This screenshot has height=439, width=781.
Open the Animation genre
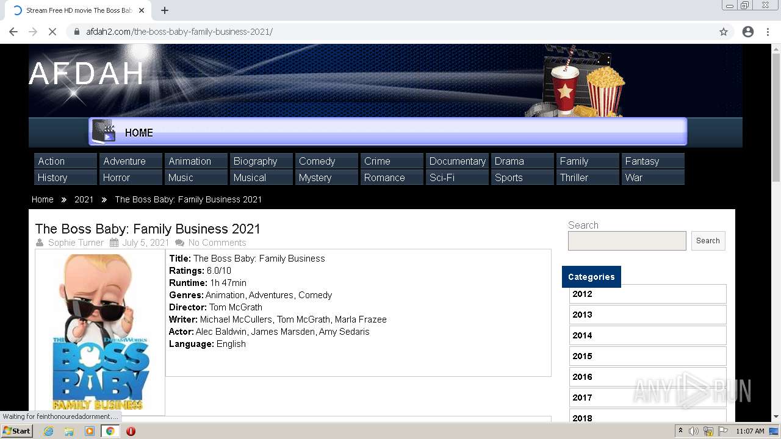coord(196,161)
